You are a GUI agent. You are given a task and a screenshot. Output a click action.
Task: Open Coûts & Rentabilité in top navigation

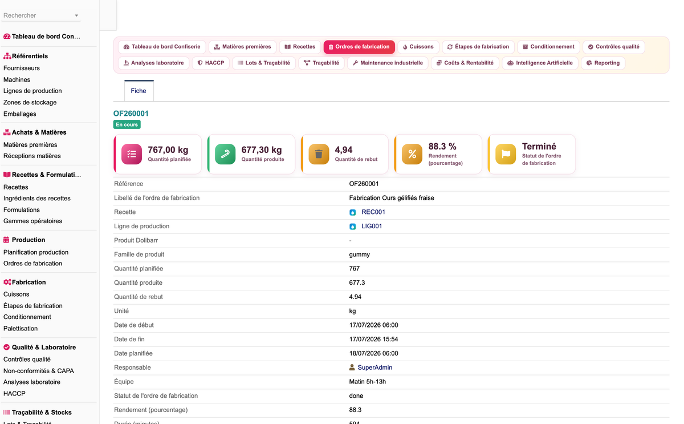click(x=465, y=63)
